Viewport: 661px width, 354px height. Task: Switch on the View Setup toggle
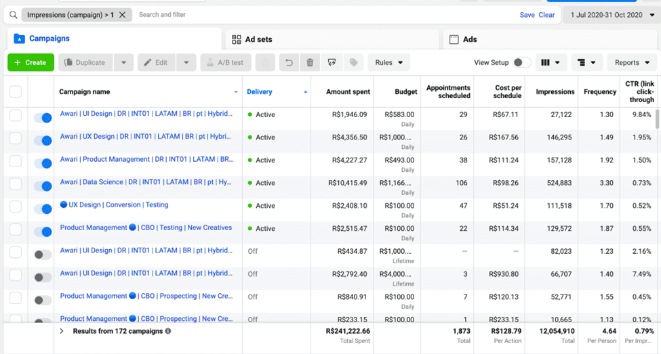[521, 62]
